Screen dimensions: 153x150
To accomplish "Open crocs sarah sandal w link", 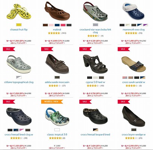I will (134, 82).
